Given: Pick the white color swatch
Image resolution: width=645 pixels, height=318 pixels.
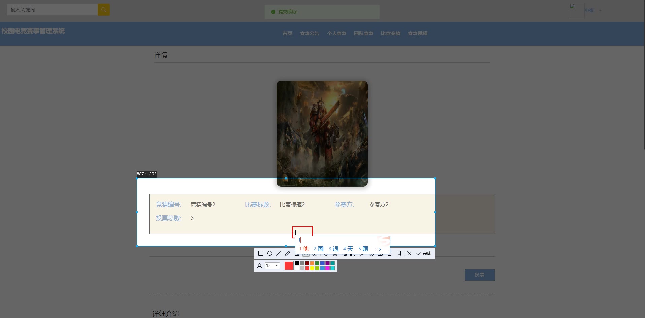Looking at the screenshot, I should coord(297,268).
